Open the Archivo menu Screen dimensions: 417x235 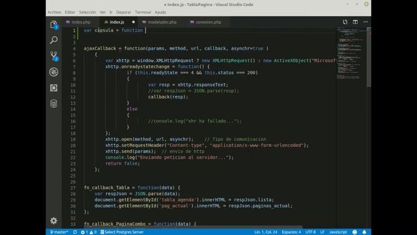point(54,12)
